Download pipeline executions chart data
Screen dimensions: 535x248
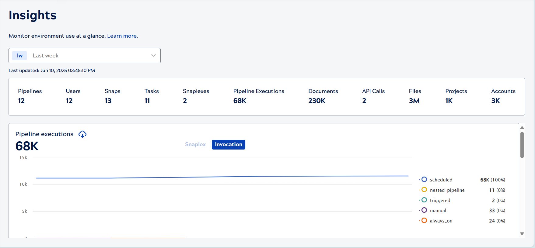pyautogui.click(x=82, y=134)
